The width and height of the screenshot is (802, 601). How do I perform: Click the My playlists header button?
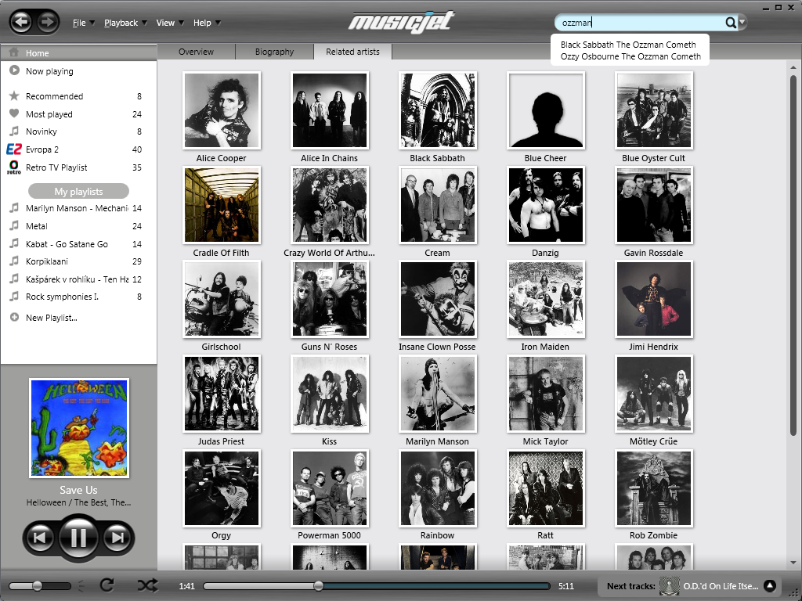point(79,191)
